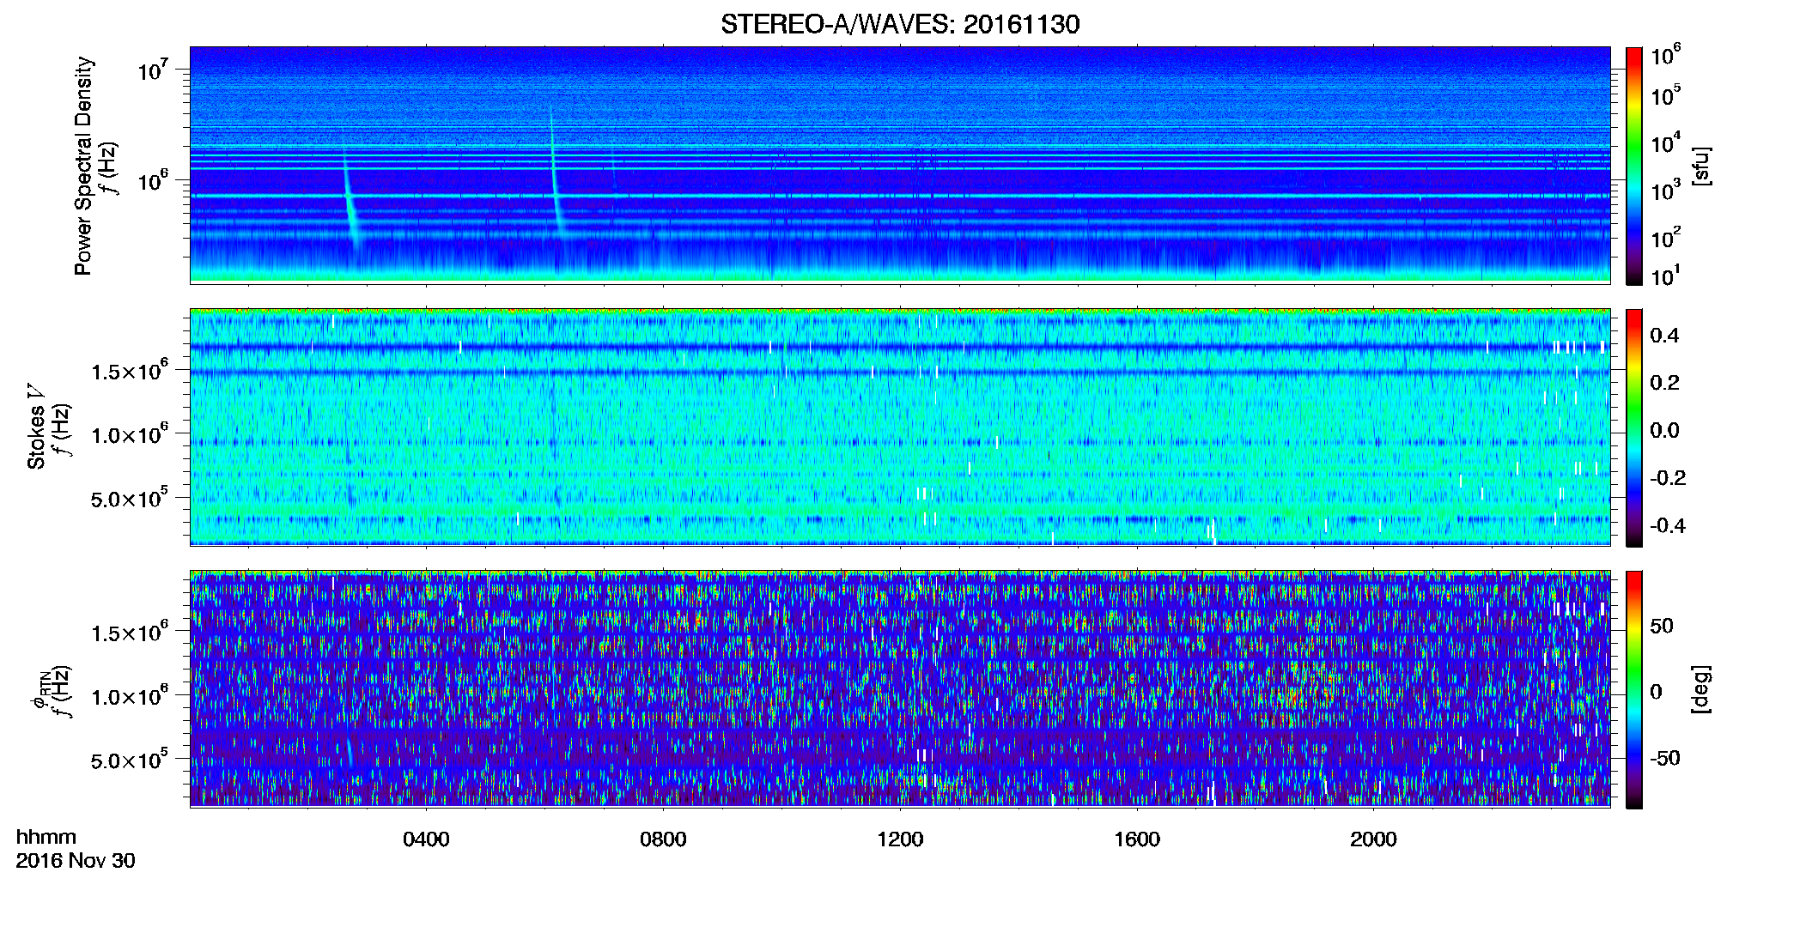This screenshot has height=927, width=1800.
Task: Click the "hhmm" time format label
Action: point(46,837)
